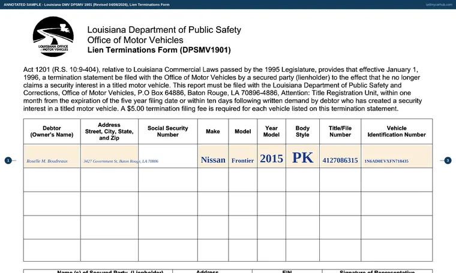
Task: Click the "Social Security Number" column header
Action: (168, 132)
